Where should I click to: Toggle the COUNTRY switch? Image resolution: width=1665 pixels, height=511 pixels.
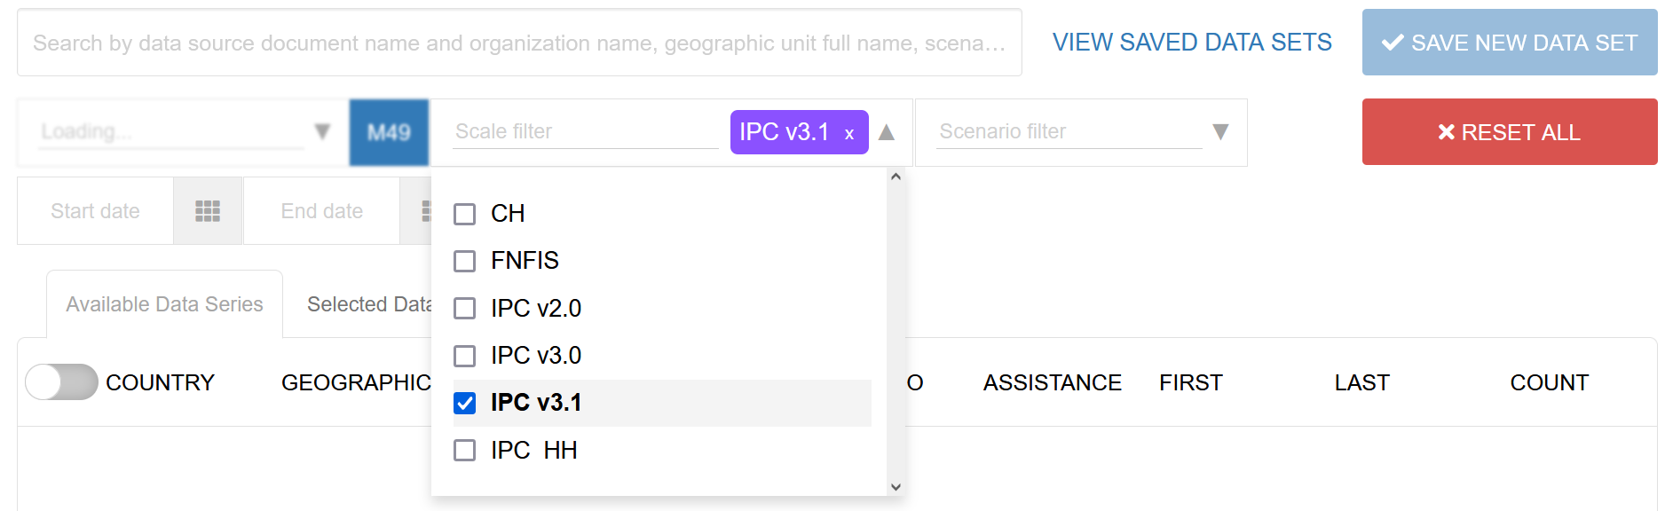(61, 382)
